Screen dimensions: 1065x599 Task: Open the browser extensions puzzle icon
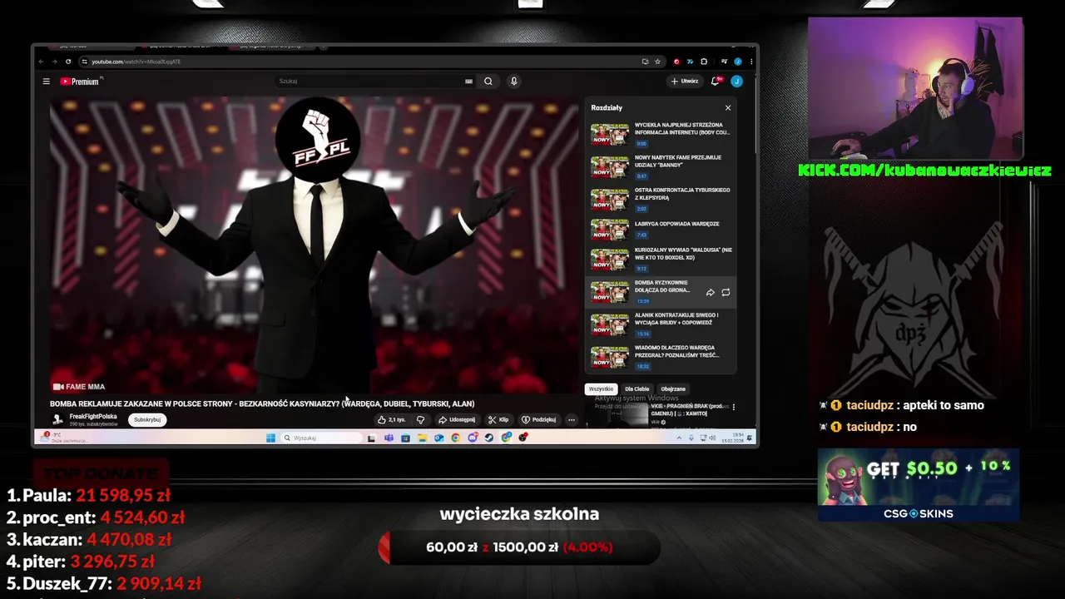pyautogui.click(x=704, y=62)
